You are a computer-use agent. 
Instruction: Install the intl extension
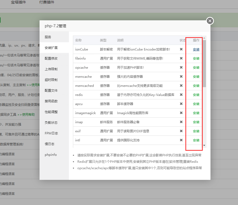(x=196, y=140)
